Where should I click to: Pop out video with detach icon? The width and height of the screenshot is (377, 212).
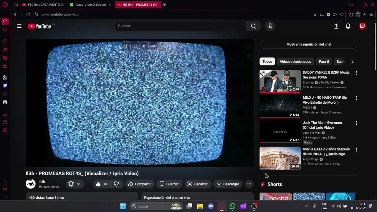tap(126, 46)
